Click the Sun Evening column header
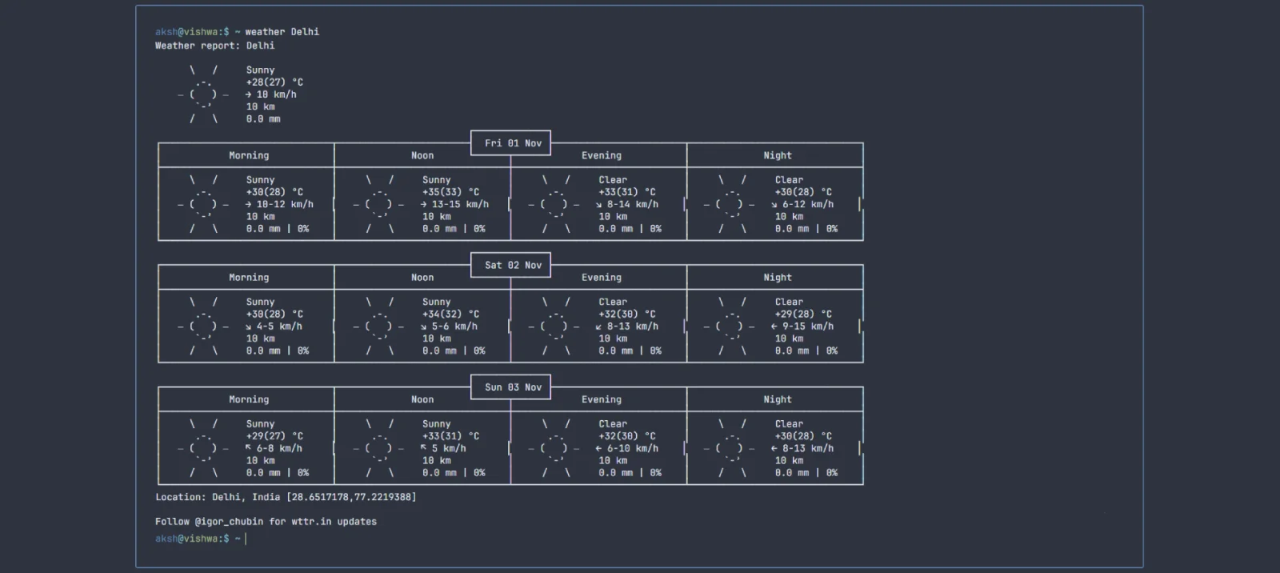Image resolution: width=1280 pixels, height=573 pixels. pos(602,399)
